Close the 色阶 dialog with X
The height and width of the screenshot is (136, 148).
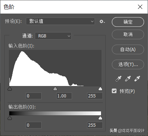point(140,7)
